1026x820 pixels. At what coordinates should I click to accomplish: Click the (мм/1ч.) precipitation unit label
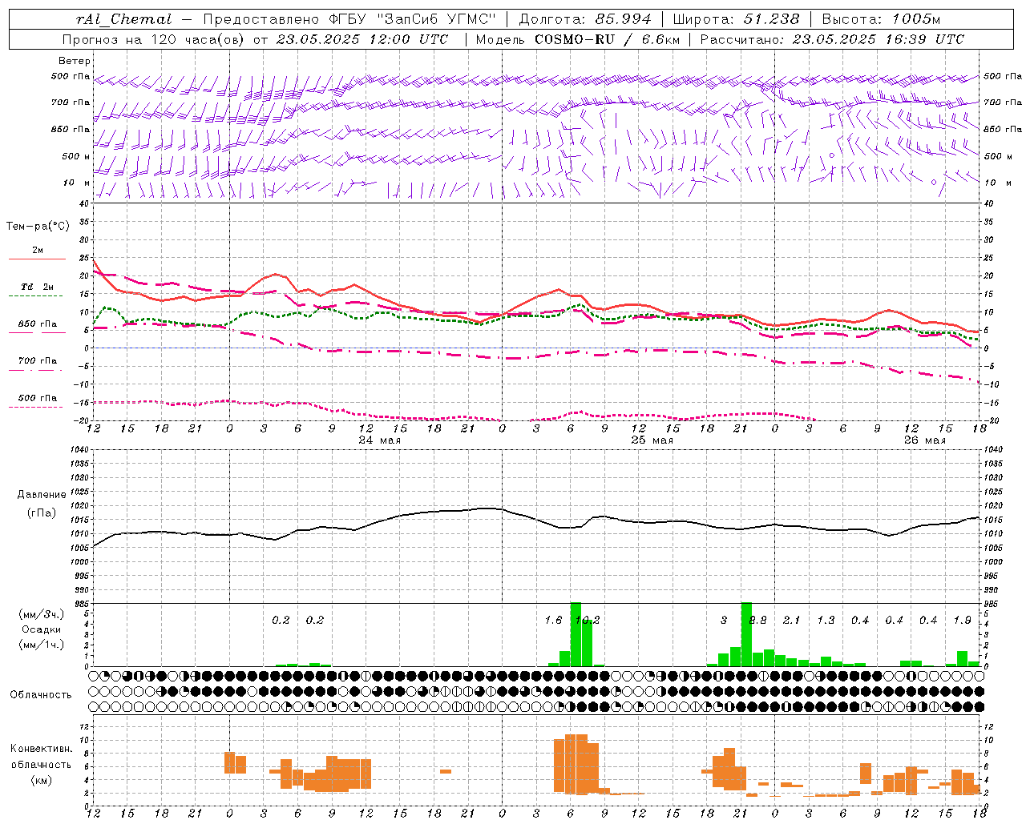point(42,645)
